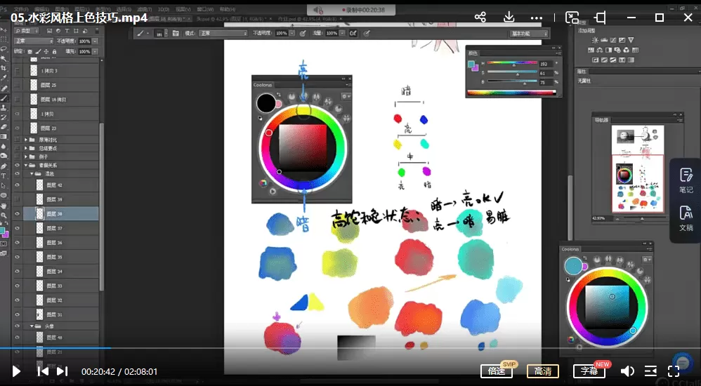Skip to the next video
Screen dimensions: 701x386
click(63, 371)
